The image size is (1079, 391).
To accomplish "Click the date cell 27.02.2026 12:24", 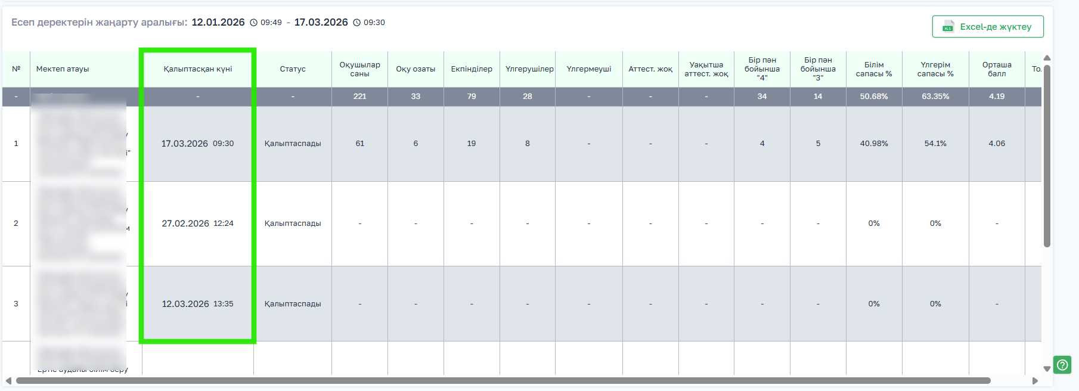I will tap(198, 224).
